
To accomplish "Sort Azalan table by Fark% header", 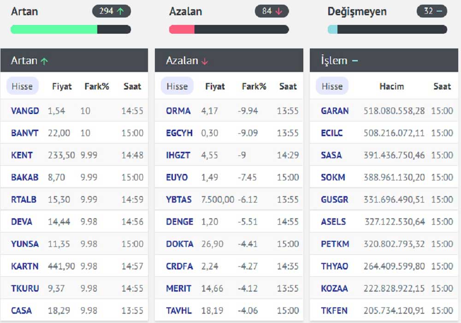I will coord(254,86).
